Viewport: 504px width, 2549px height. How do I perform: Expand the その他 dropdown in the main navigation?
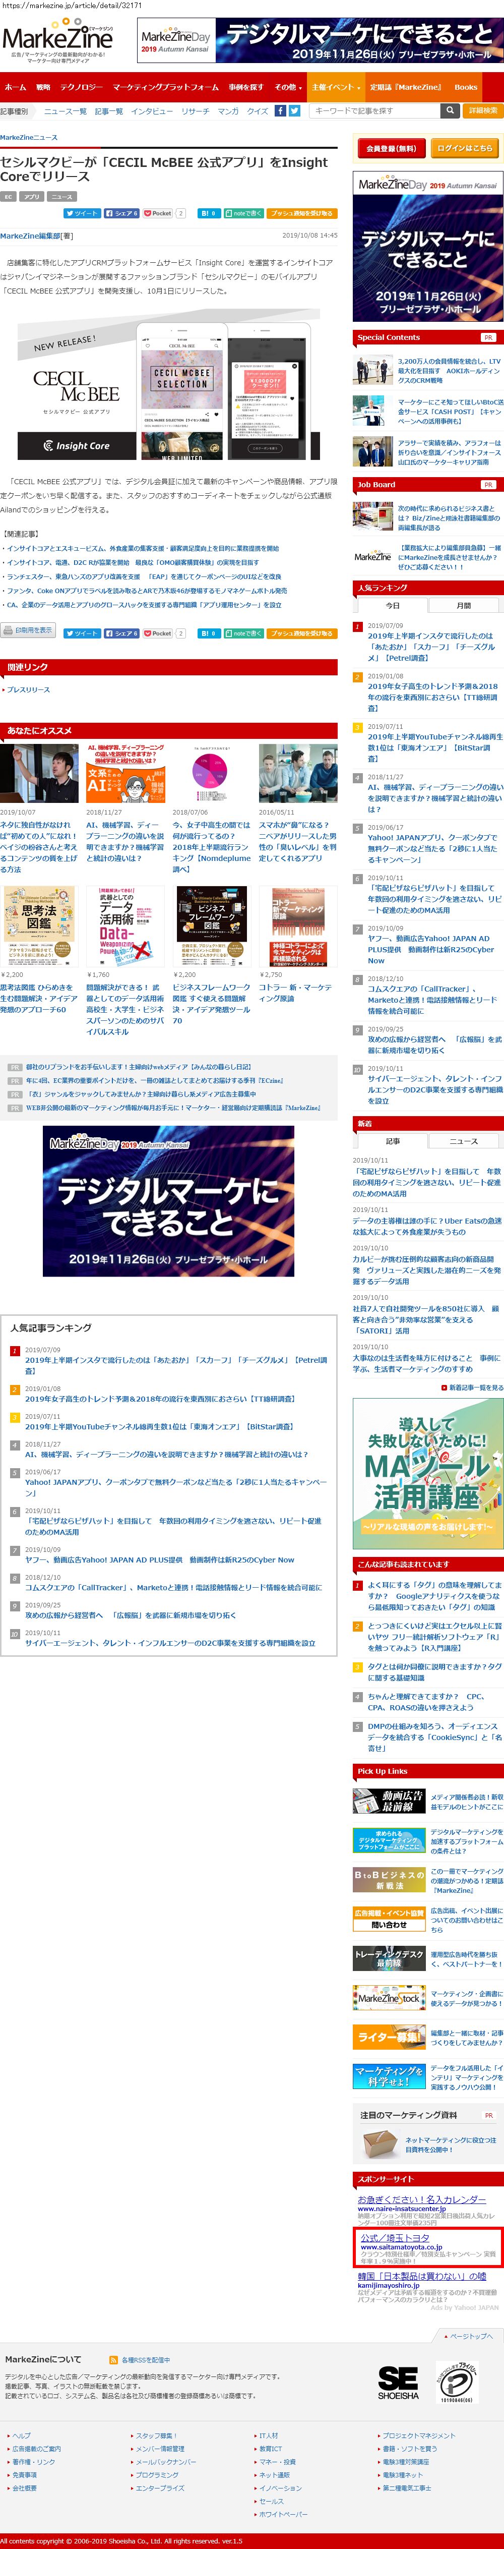287,87
